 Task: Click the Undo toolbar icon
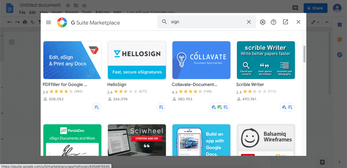pyautogui.click(x=9, y=22)
